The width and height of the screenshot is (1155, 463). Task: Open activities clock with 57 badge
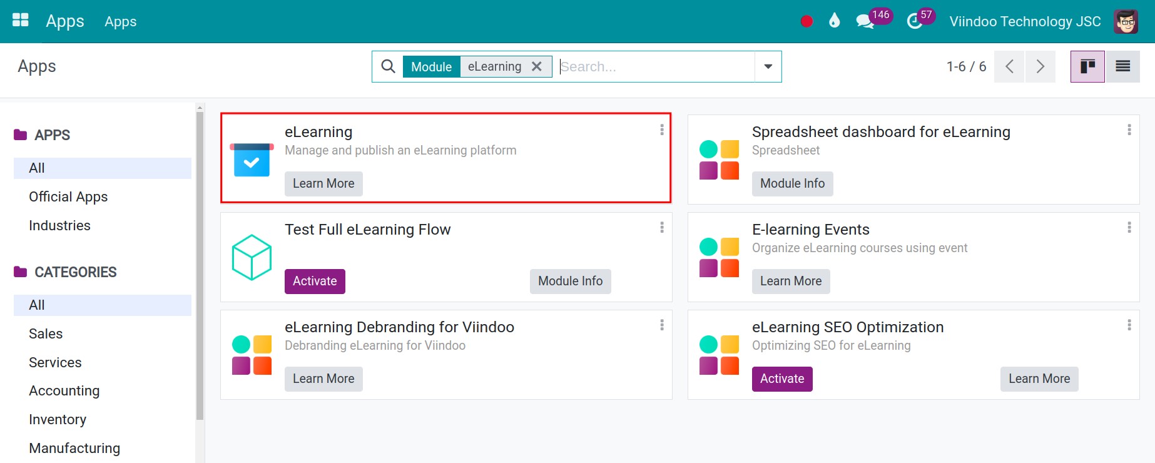pyautogui.click(x=921, y=19)
